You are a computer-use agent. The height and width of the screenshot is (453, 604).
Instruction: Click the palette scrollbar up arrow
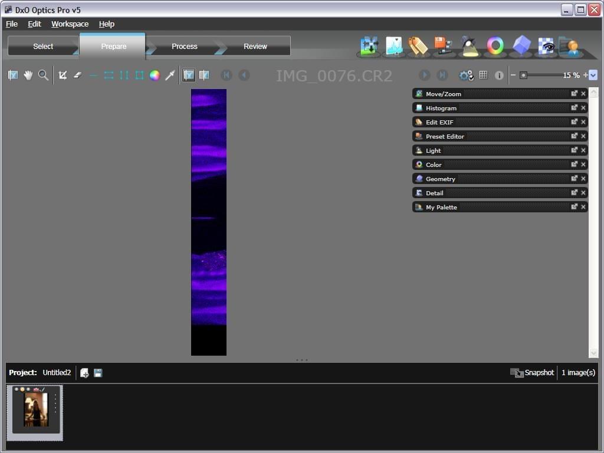point(593,92)
